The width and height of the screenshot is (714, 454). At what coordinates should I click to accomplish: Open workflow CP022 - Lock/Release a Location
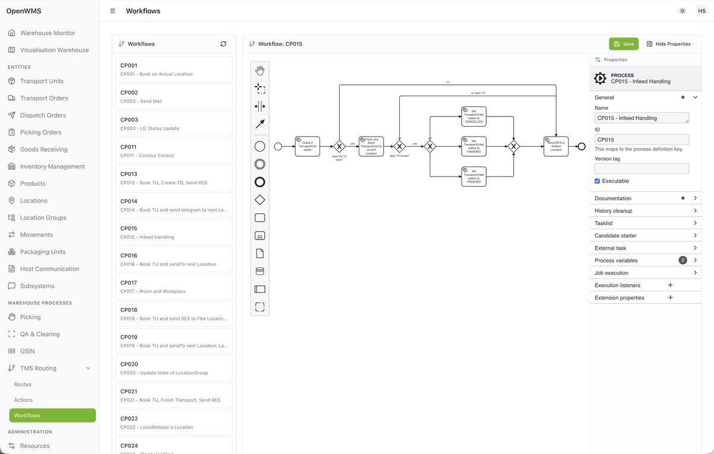174,423
